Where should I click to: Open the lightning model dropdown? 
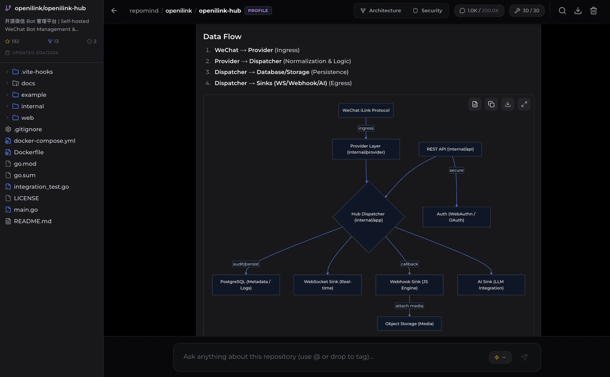[500, 357]
